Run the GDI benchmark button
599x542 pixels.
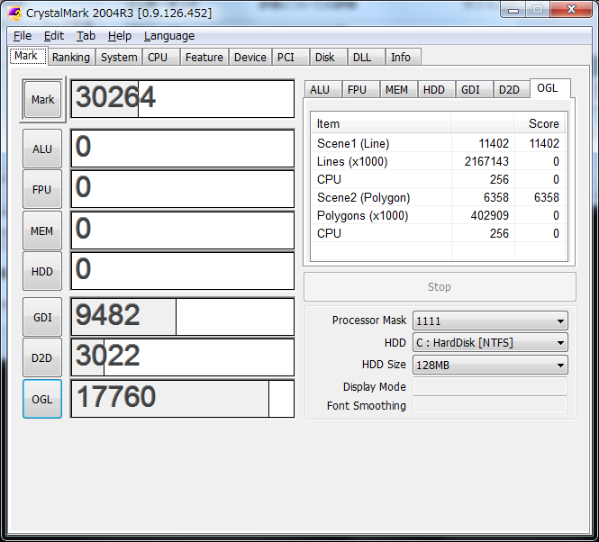tap(42, 317)
